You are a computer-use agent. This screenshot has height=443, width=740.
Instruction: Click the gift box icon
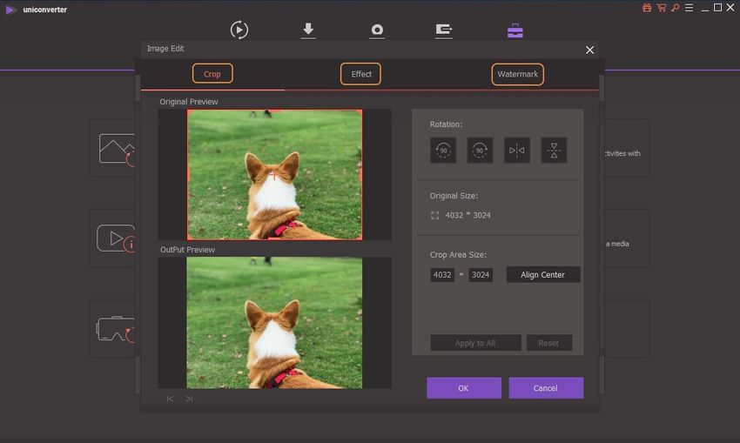point(647,8)
